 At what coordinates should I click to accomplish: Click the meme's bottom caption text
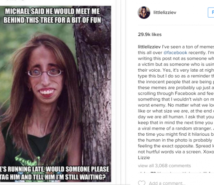coord(55,173)
